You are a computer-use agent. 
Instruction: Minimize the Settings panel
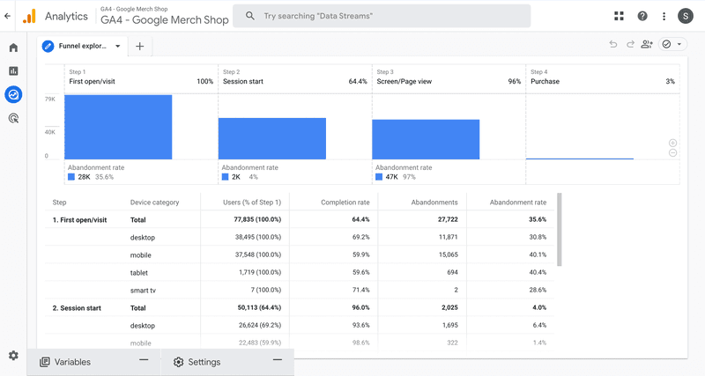click(x=277, y=360)
